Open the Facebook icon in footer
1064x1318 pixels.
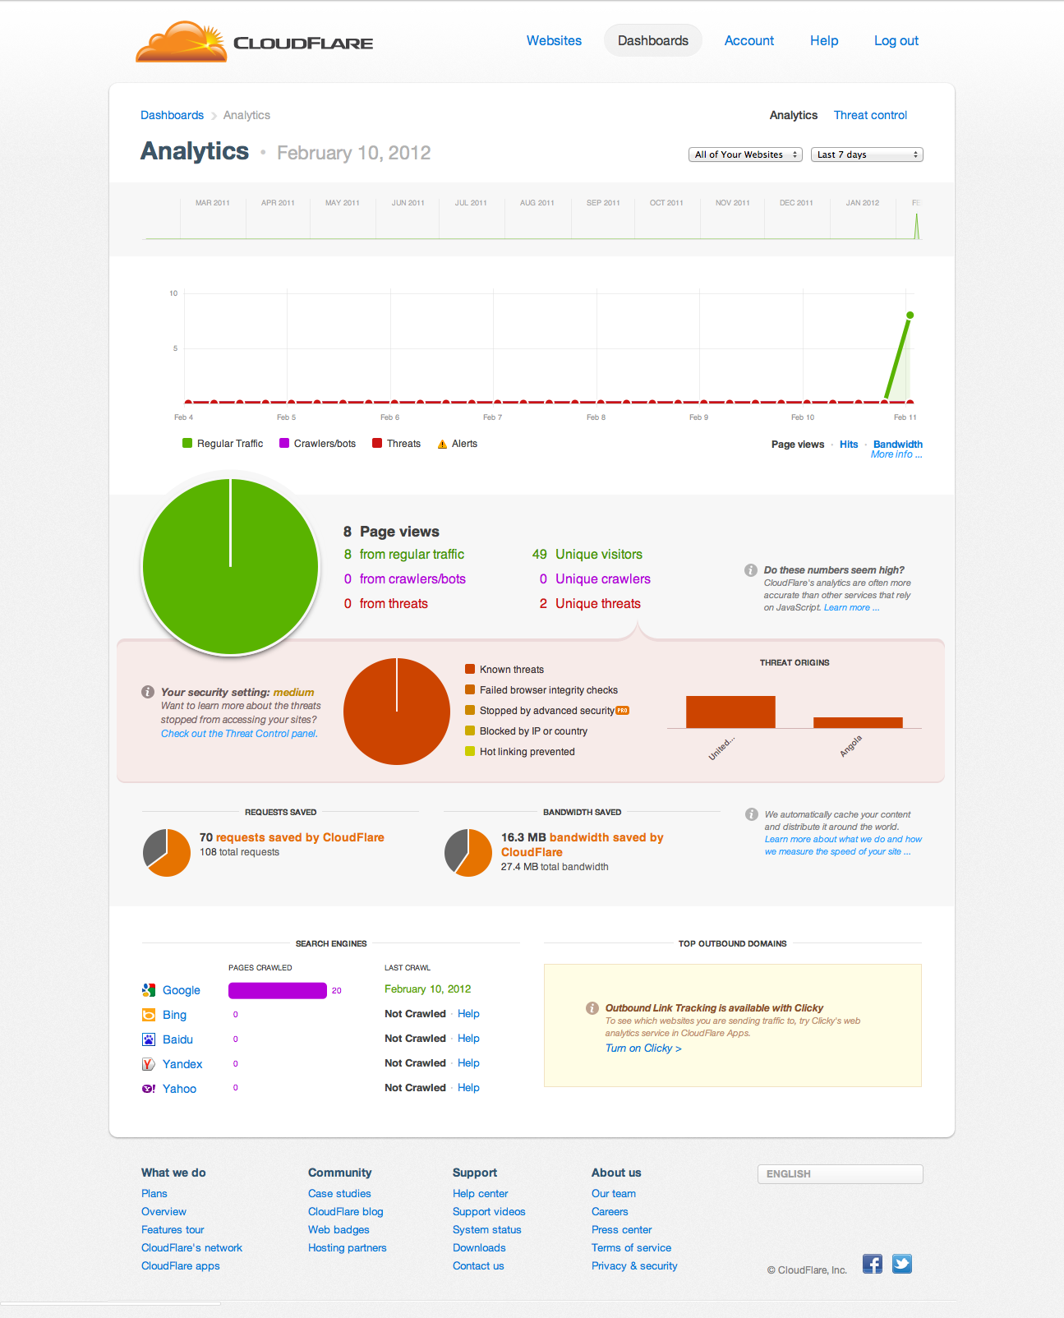pos(873,1264)
